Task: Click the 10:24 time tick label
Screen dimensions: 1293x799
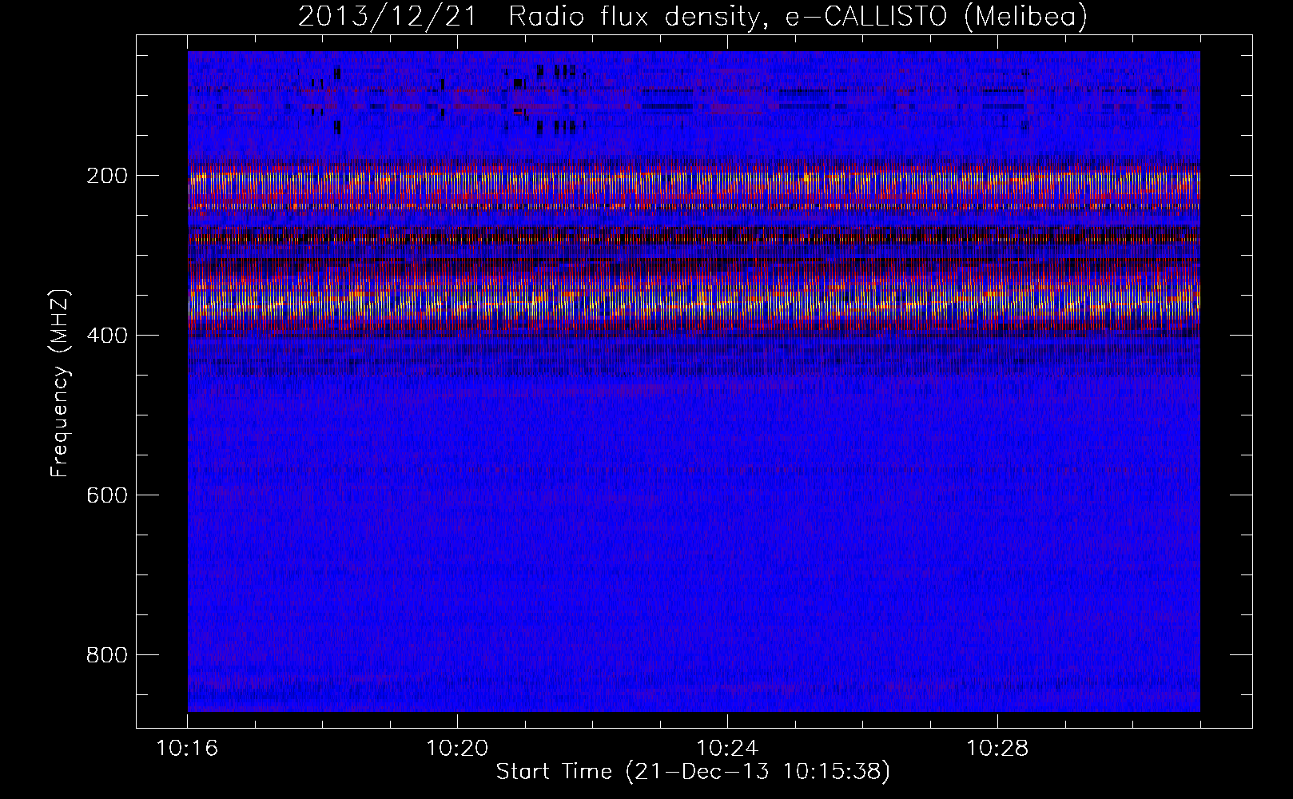Action: click(x=727, y=749)
